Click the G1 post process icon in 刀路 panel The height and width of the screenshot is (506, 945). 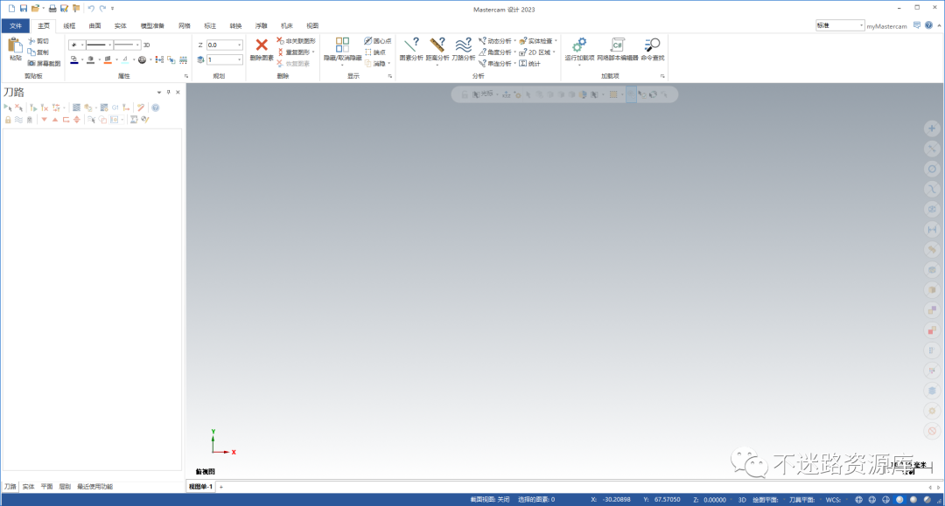115,107
